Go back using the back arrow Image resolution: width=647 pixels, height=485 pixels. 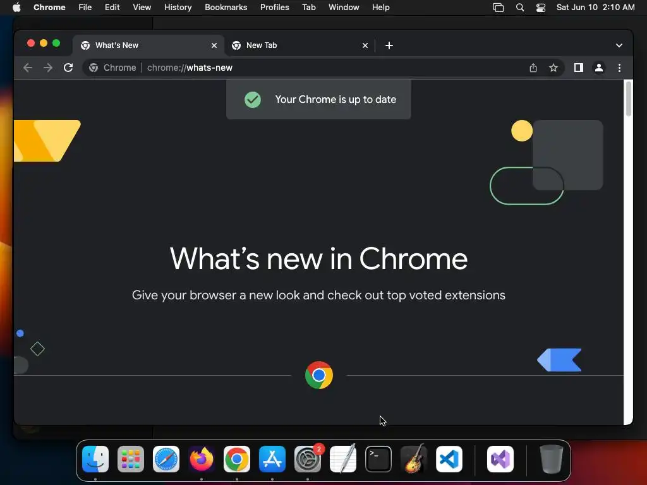tap(28, 68)
